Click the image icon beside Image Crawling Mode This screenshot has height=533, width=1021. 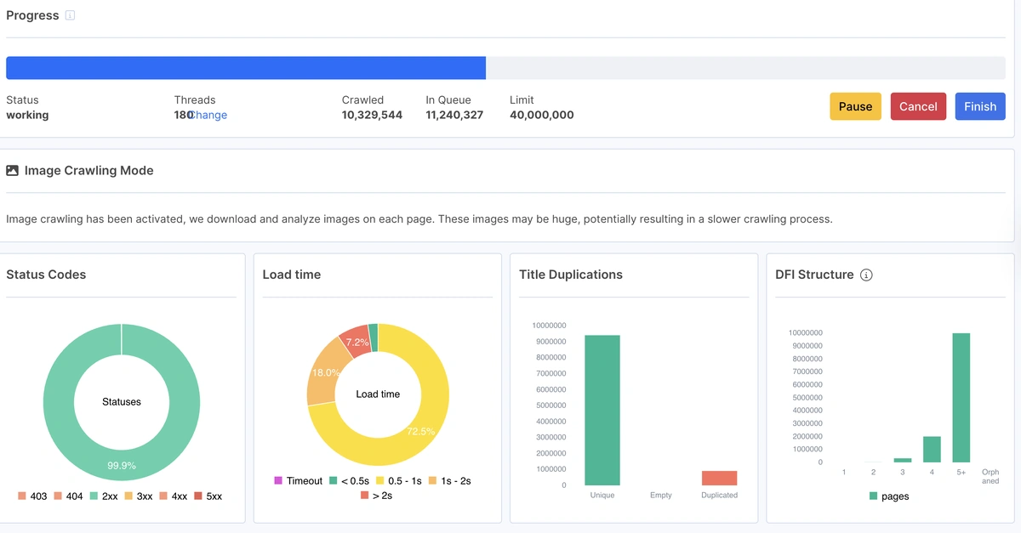point(12,170)
